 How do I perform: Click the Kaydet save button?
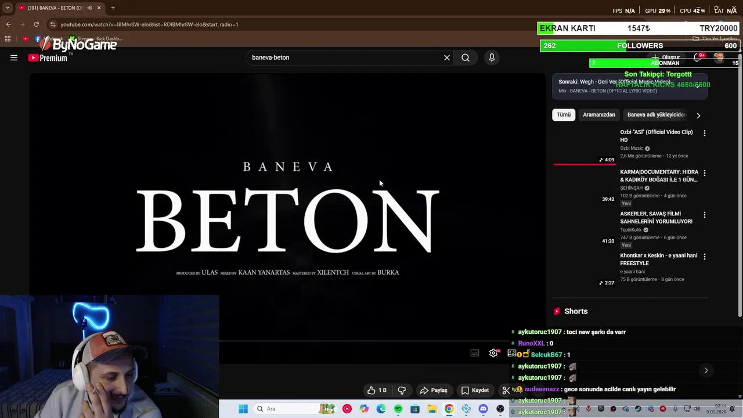tap(475, 390)
